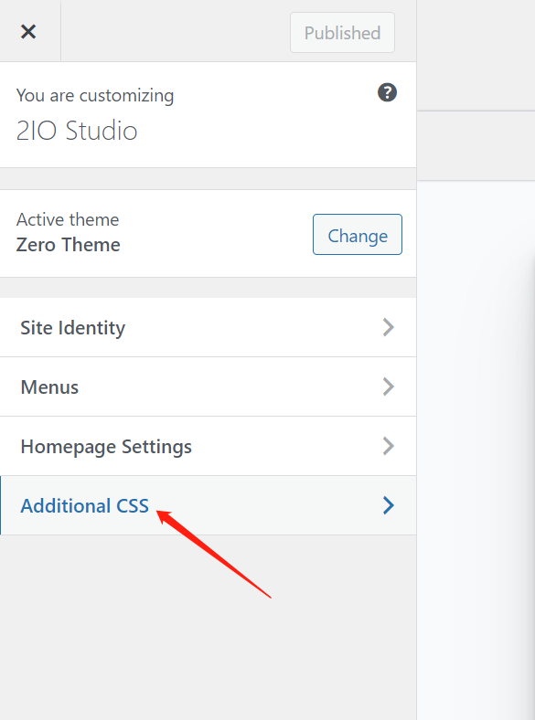Viewport: 535px width, 720px height.
Task: Expand the Homepage Settings chevron arrow
Action: point(389,446)
